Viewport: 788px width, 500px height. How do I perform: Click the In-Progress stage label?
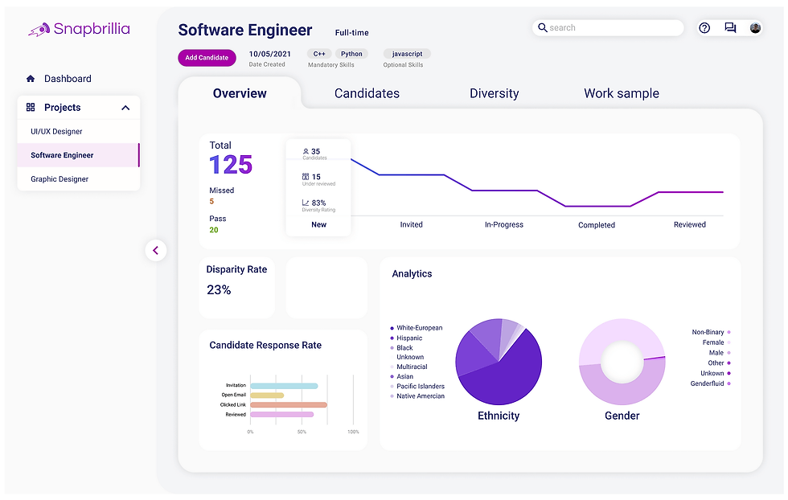click(504, 224)
